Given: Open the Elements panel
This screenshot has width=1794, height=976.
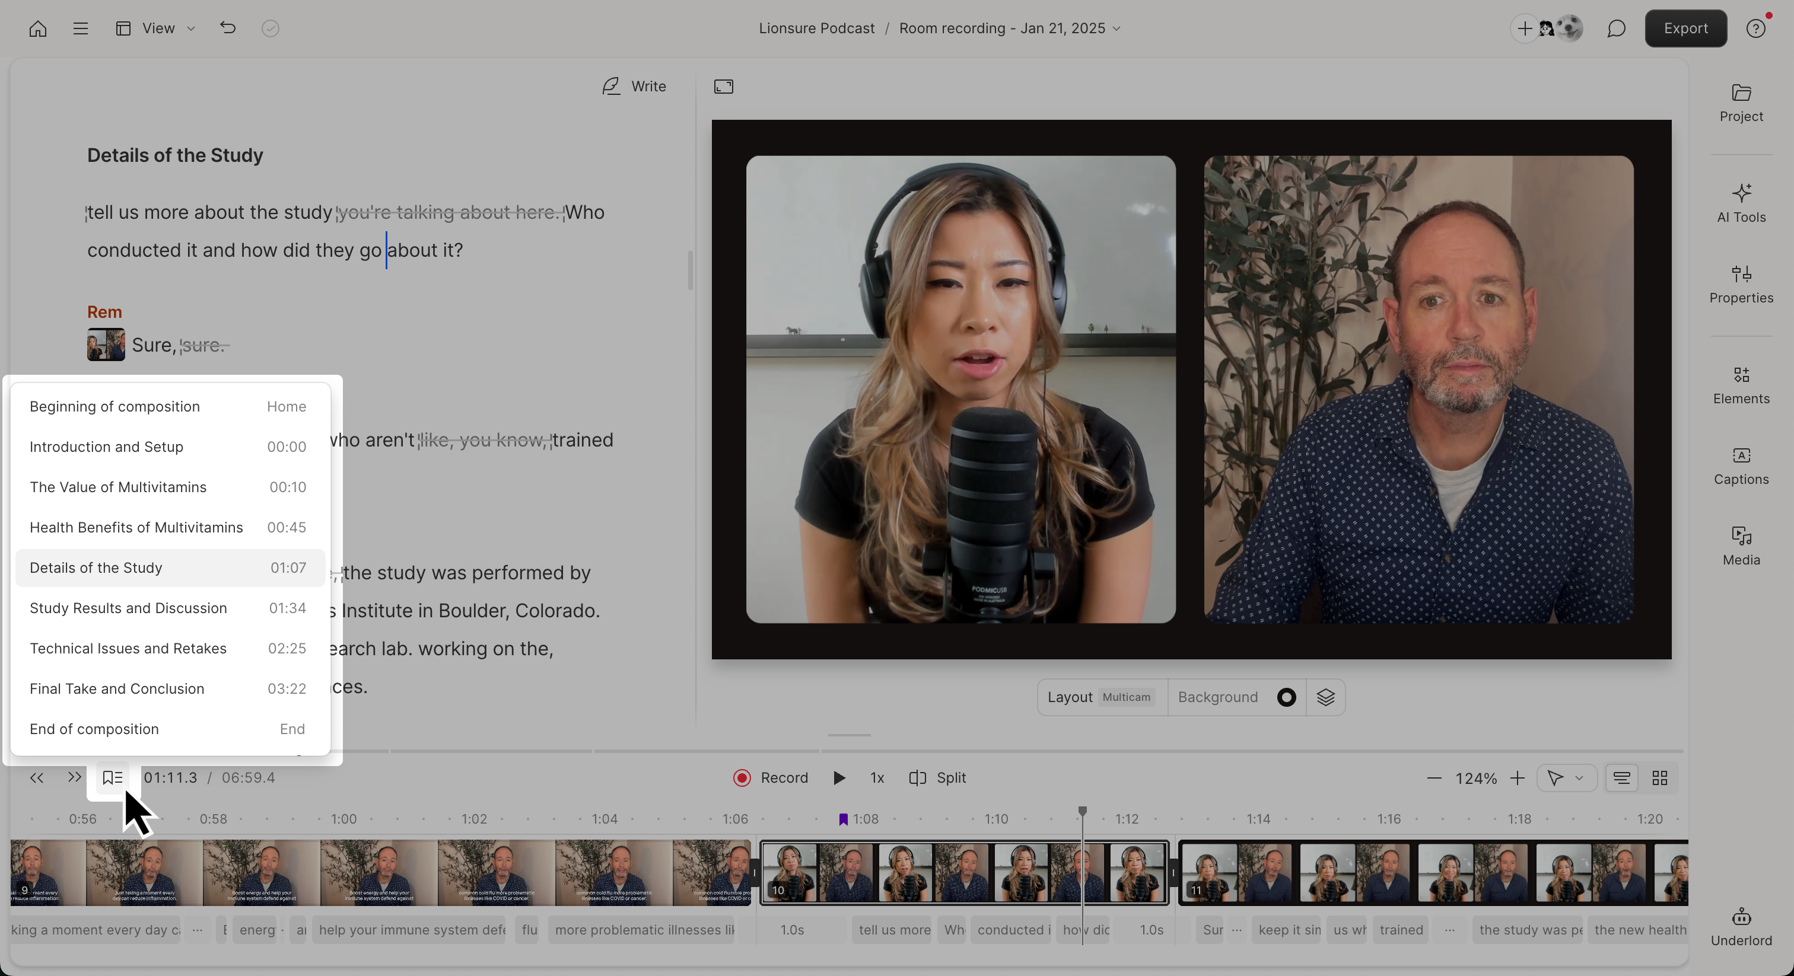Looking at the screenshot, I should click(1741, 385).
